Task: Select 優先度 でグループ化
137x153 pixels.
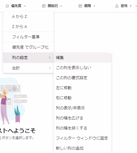Action: coord(28,47)
